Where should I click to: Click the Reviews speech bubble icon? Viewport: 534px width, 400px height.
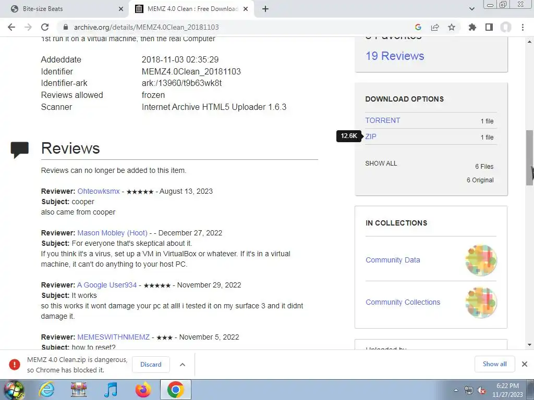[20, 149]
